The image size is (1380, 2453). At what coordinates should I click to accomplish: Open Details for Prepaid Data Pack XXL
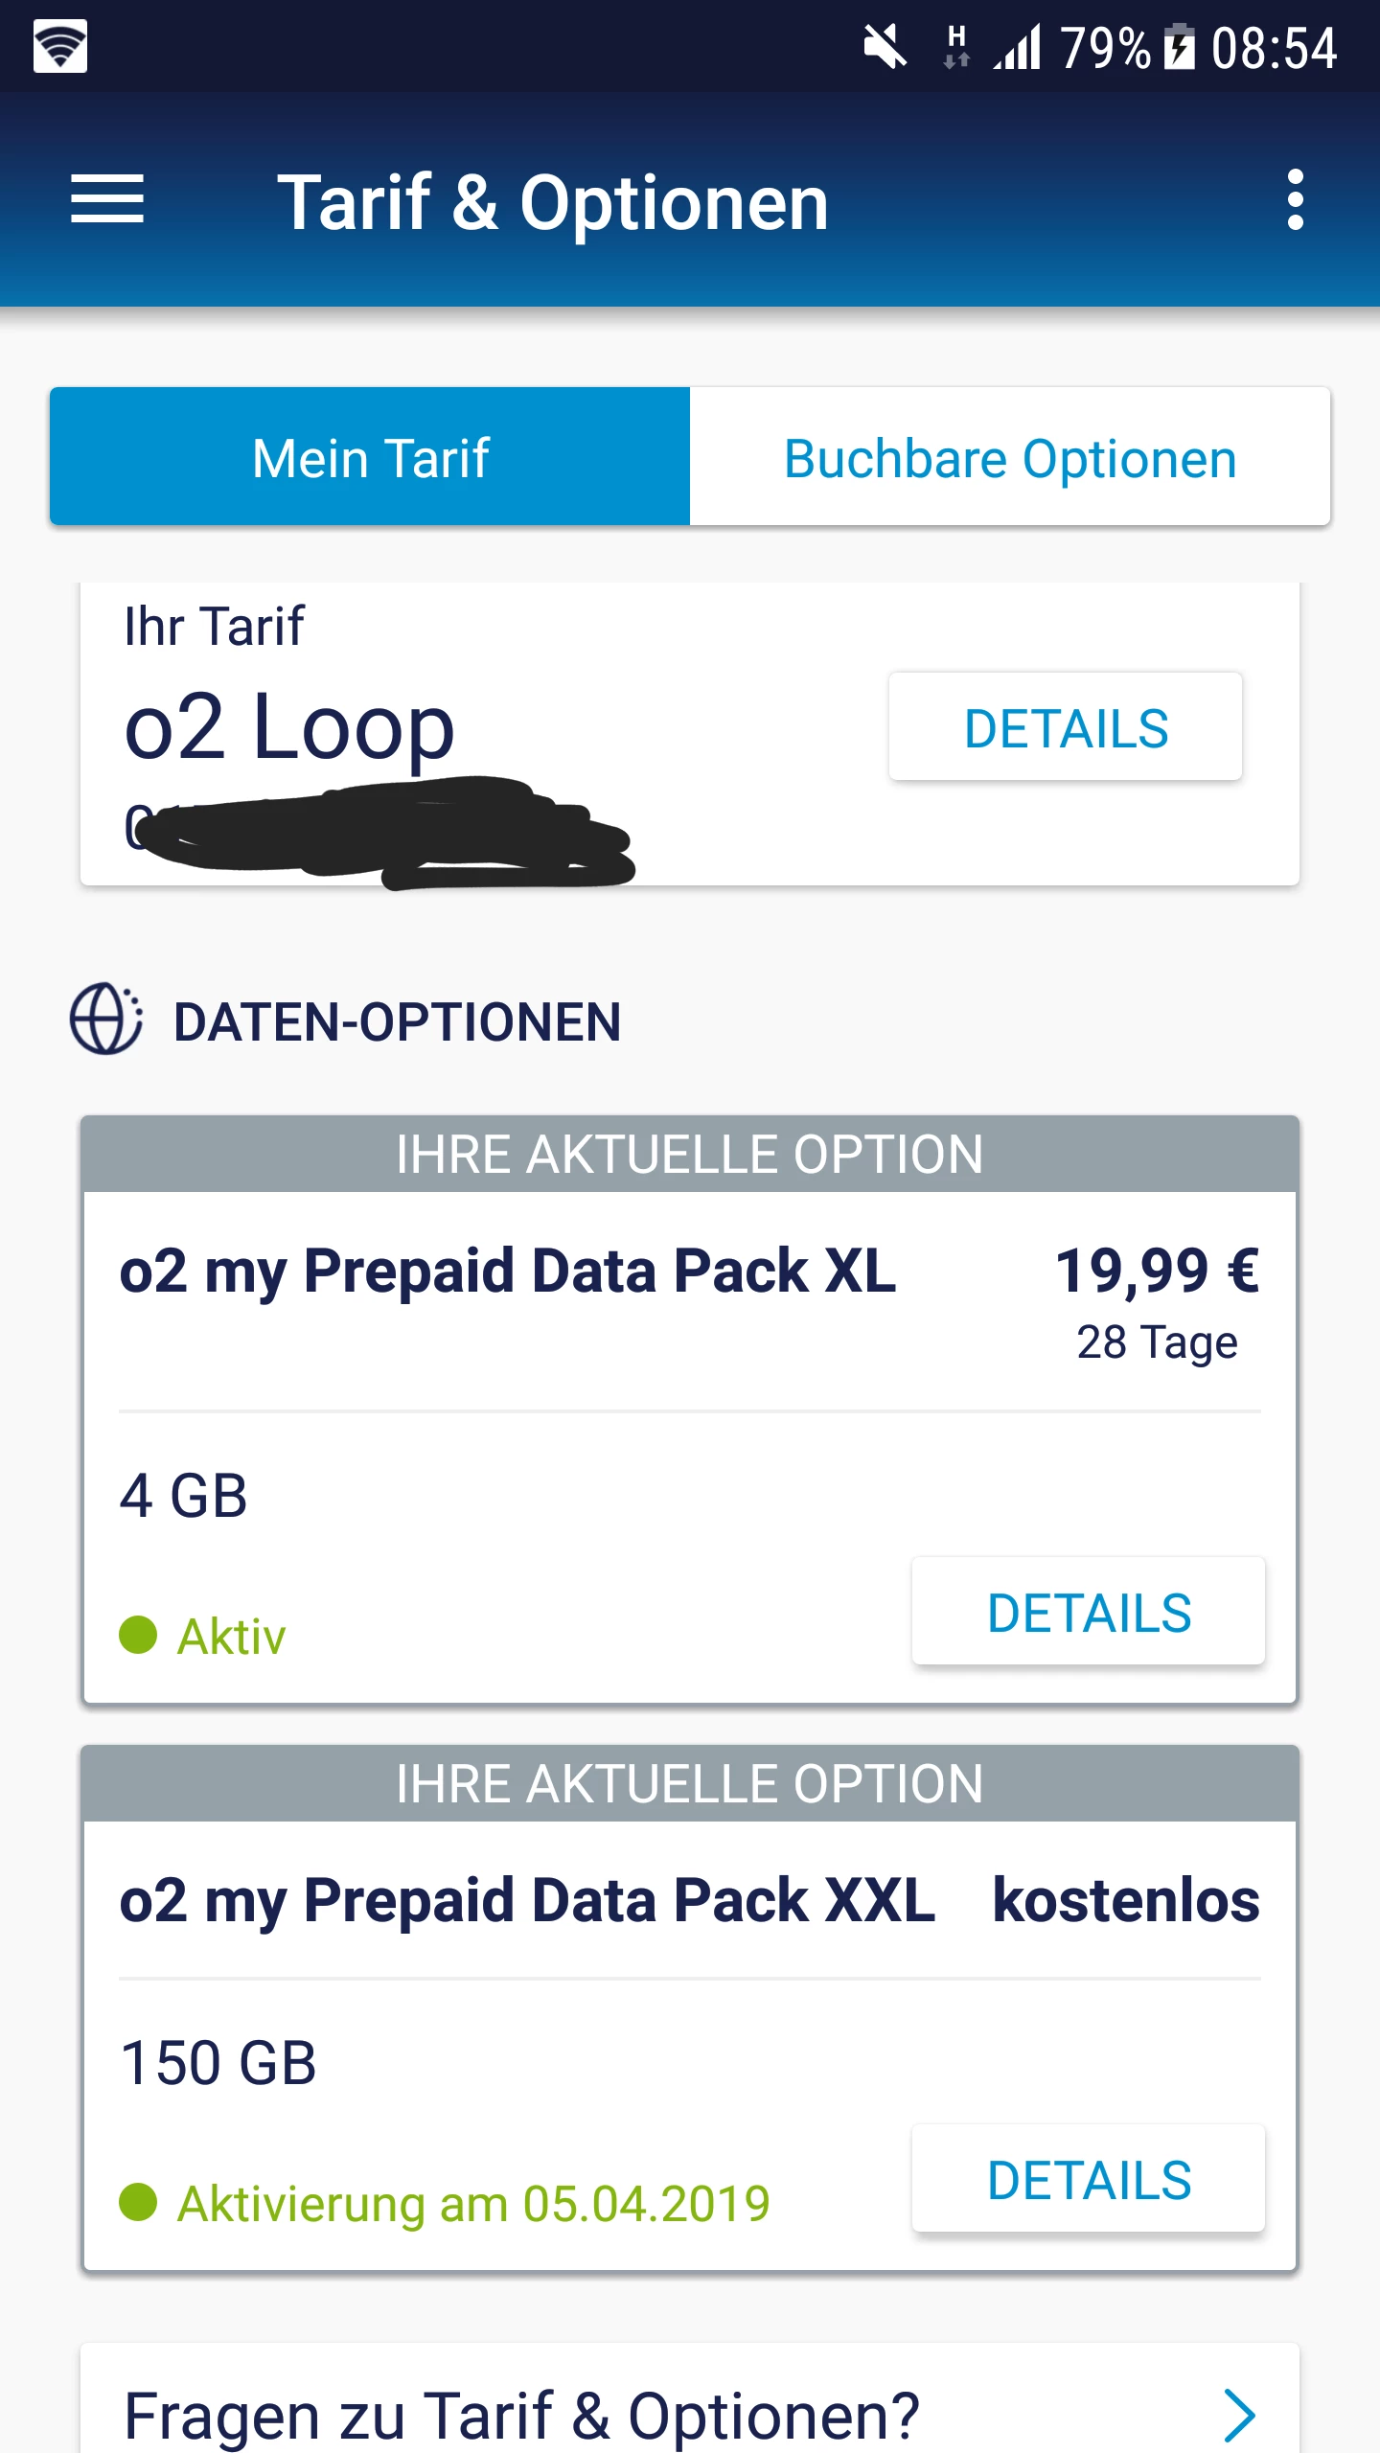[x=1089, y=2179]
